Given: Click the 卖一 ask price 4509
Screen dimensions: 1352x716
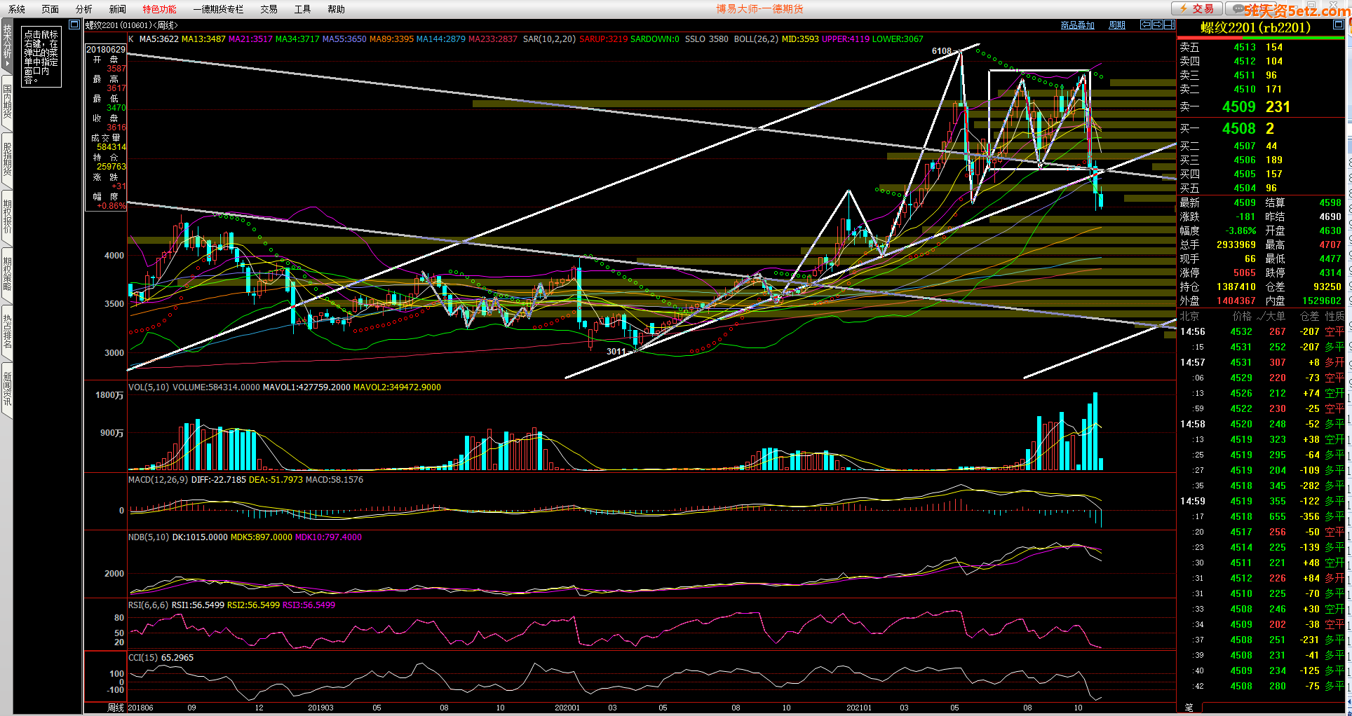Looking at the screenshot, I should 1238,106.
